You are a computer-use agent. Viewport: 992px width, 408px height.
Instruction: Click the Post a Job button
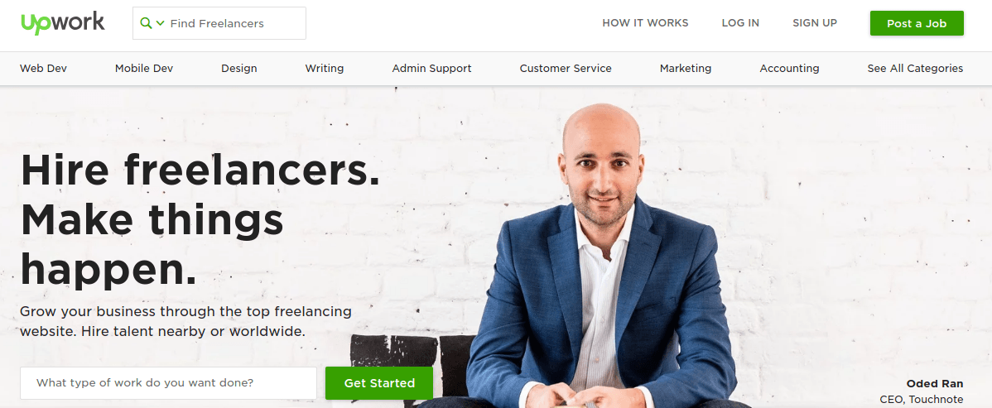click(x=917, y=23)
